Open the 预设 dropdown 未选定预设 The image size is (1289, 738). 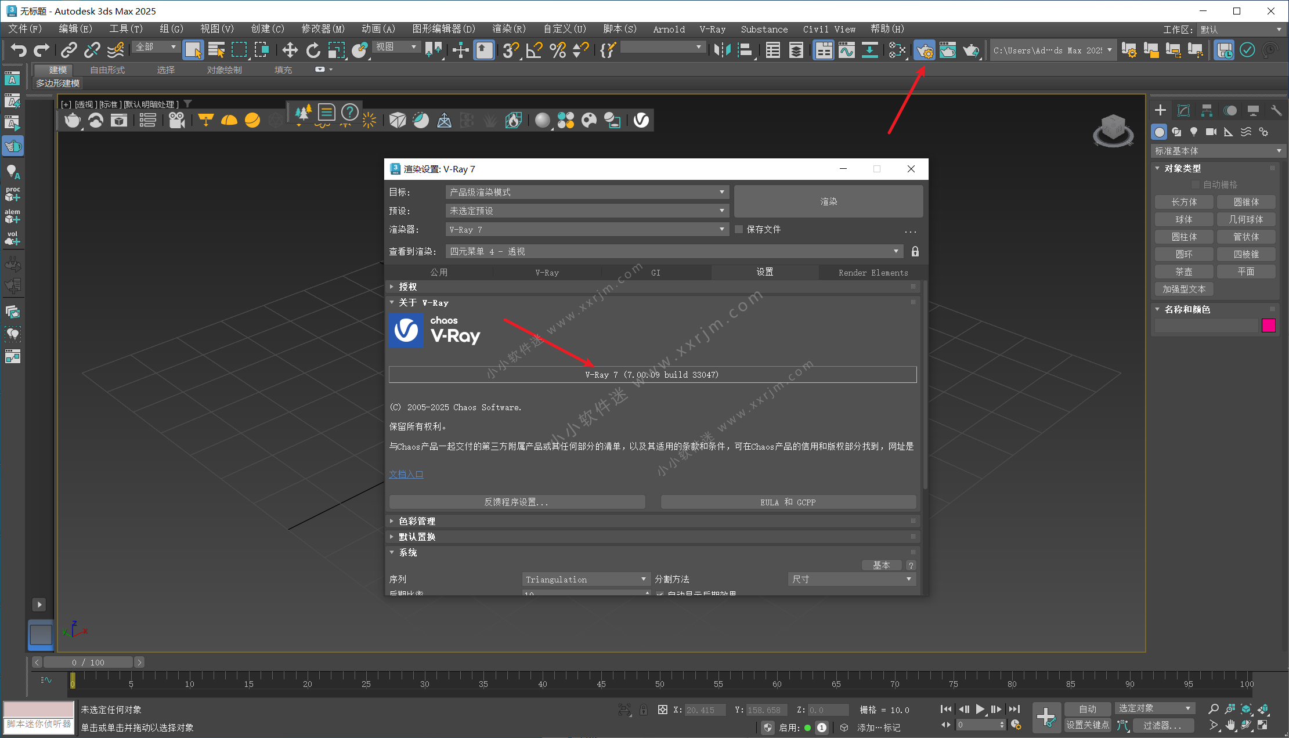coord(587,211)
